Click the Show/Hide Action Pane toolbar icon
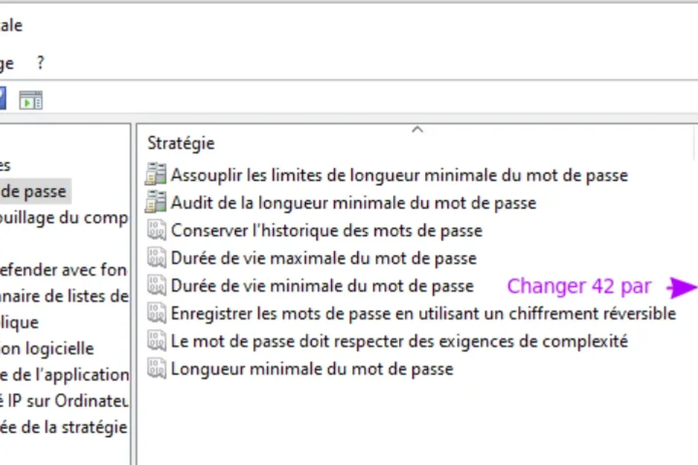This screenshot has width=698, height=465. 31,100
